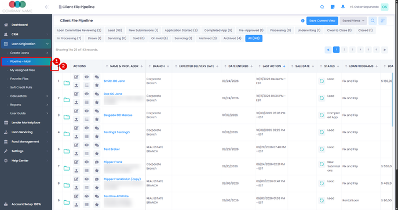Open the folder icon for Smith OC John
The width and height of the screenshot is (398, 210).
[x=67, y=83]
